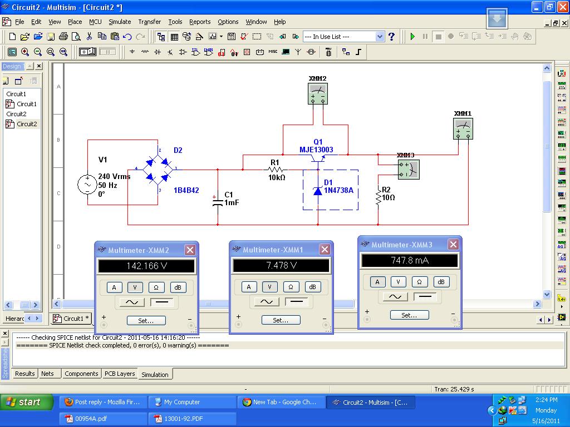Image resolution: width=570 pixels, height=427 pixels.
Task: Select Circuit1 in the design tree
Action: point(27,104)
